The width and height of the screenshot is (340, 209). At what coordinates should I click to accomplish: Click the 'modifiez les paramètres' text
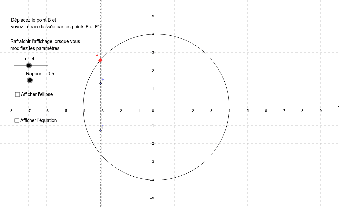point(35,48)
